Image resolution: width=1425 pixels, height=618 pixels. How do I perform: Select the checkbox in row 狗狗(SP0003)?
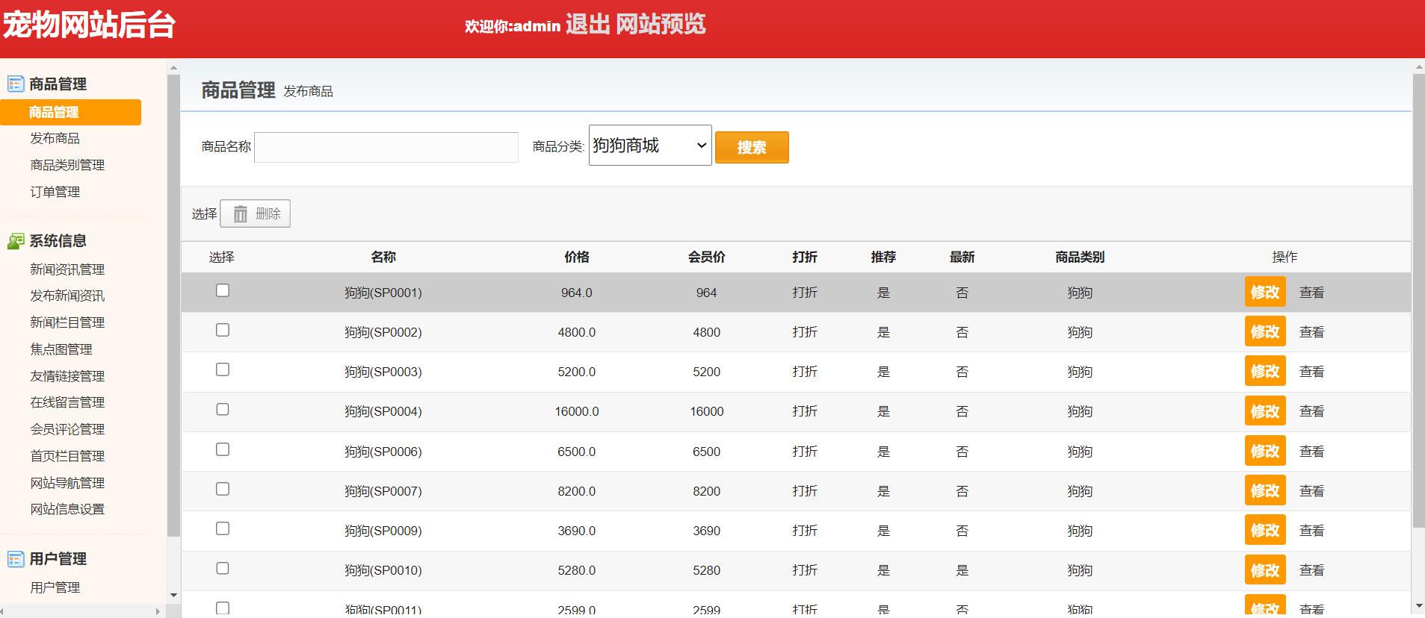tap(223, 369)
